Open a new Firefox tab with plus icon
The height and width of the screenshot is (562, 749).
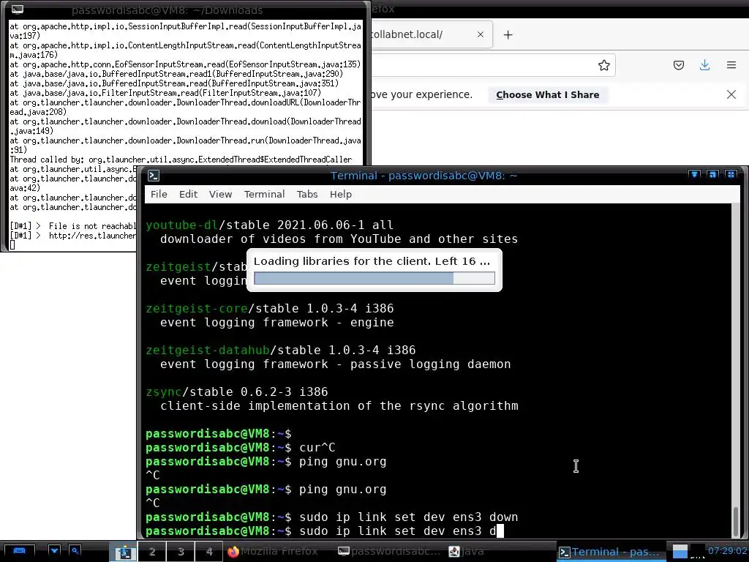[508, 35]
